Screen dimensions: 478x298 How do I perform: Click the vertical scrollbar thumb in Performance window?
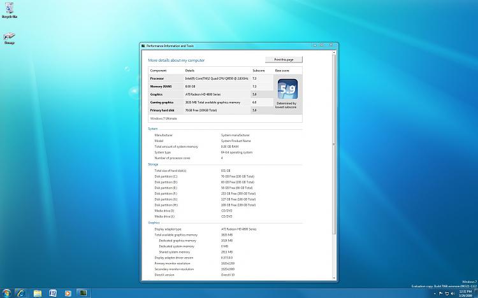334,145
